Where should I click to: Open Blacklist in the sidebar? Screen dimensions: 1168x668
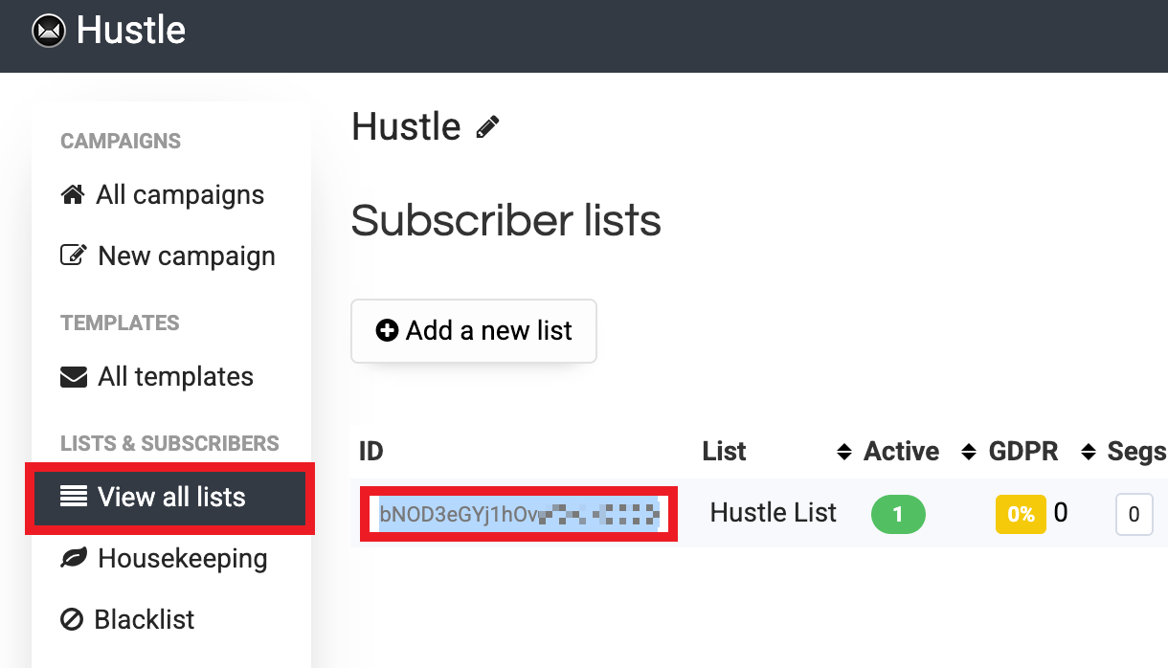tap(127, 619)
